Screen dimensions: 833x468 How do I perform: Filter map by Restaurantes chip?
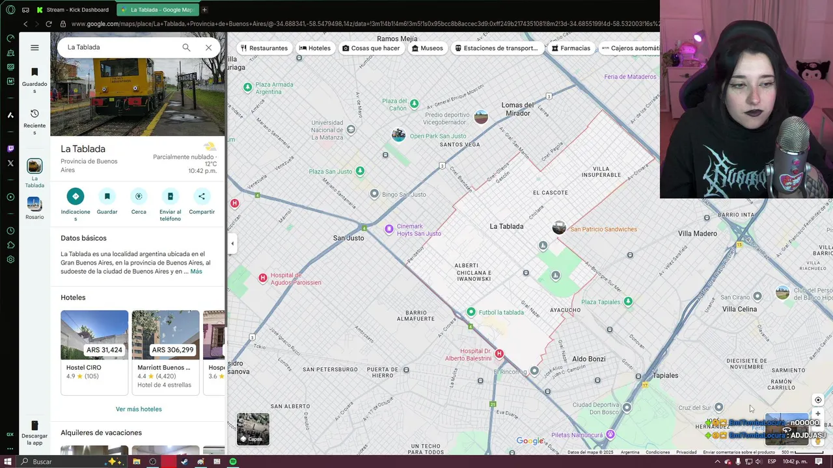[264, 48]
